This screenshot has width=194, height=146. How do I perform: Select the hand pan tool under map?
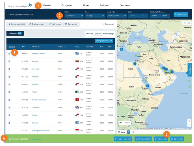(128, 132)
